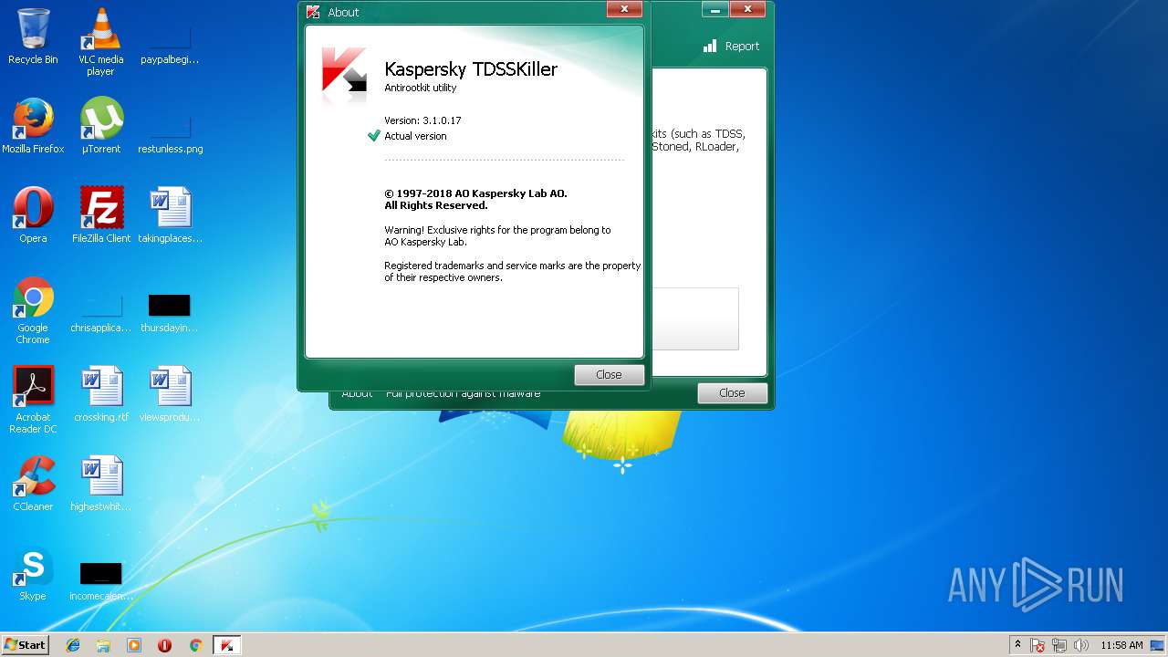Show hidden system tray icons arrow
Image resolution: width=1168 pixels, height=657 pixels.
tap(1017, 645)
